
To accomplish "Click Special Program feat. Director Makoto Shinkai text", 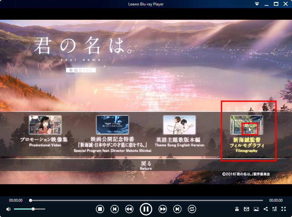I will pyautogui.click(x=112, y=151).
